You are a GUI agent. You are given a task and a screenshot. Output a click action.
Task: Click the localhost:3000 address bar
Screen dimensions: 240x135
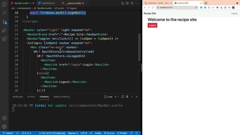[x=177, y=7]
